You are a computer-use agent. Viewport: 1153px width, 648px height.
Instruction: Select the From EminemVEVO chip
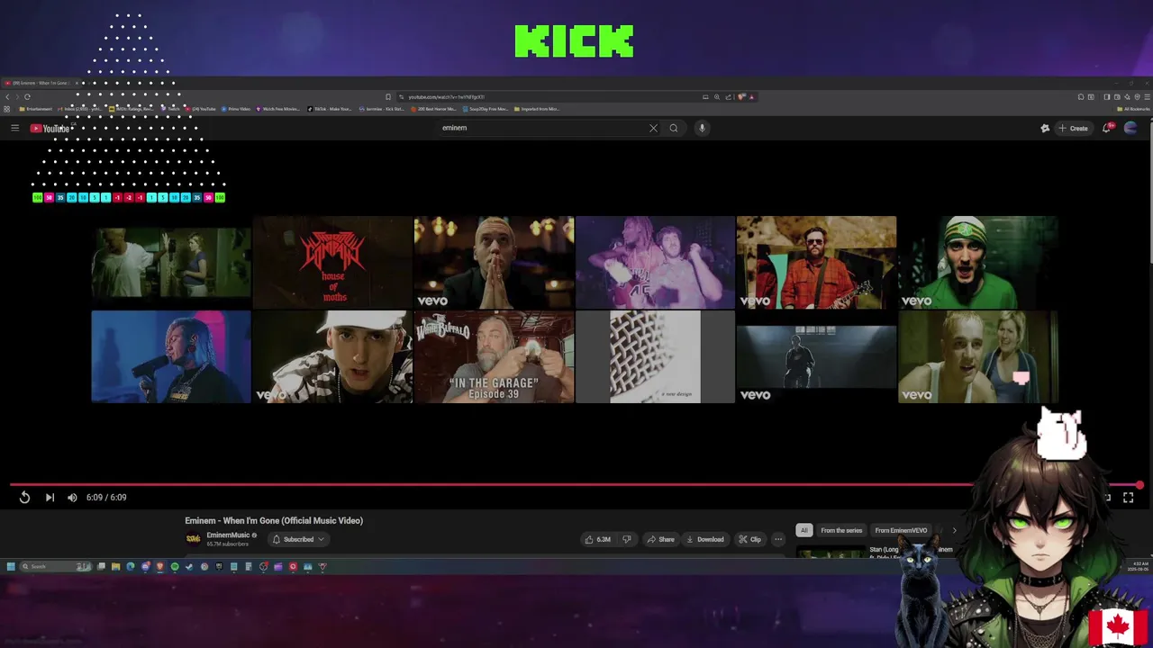tap(901, 530)
